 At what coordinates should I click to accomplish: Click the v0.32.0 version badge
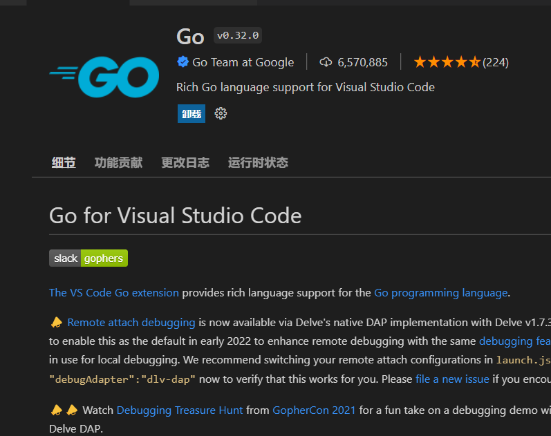[238, 36]
